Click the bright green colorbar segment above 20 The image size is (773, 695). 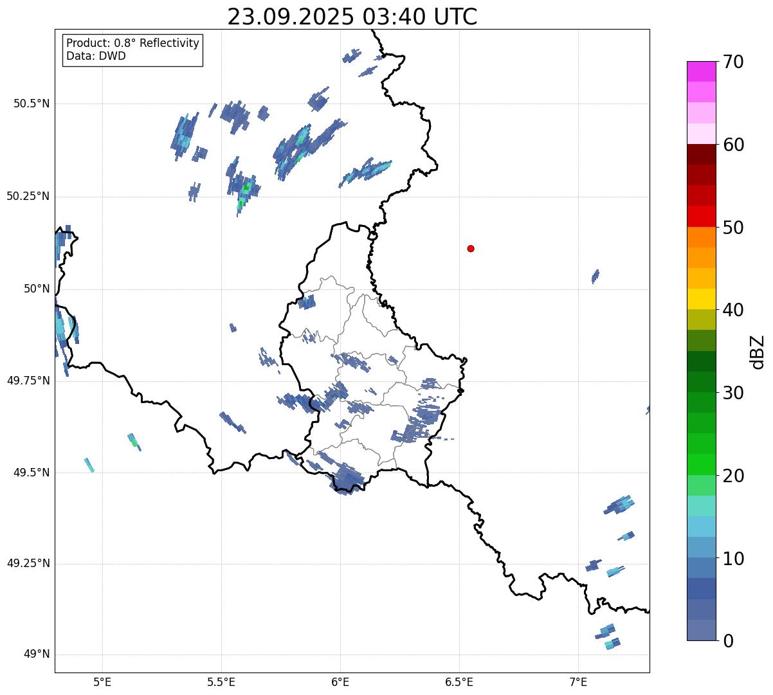click(x=701, y=464)
